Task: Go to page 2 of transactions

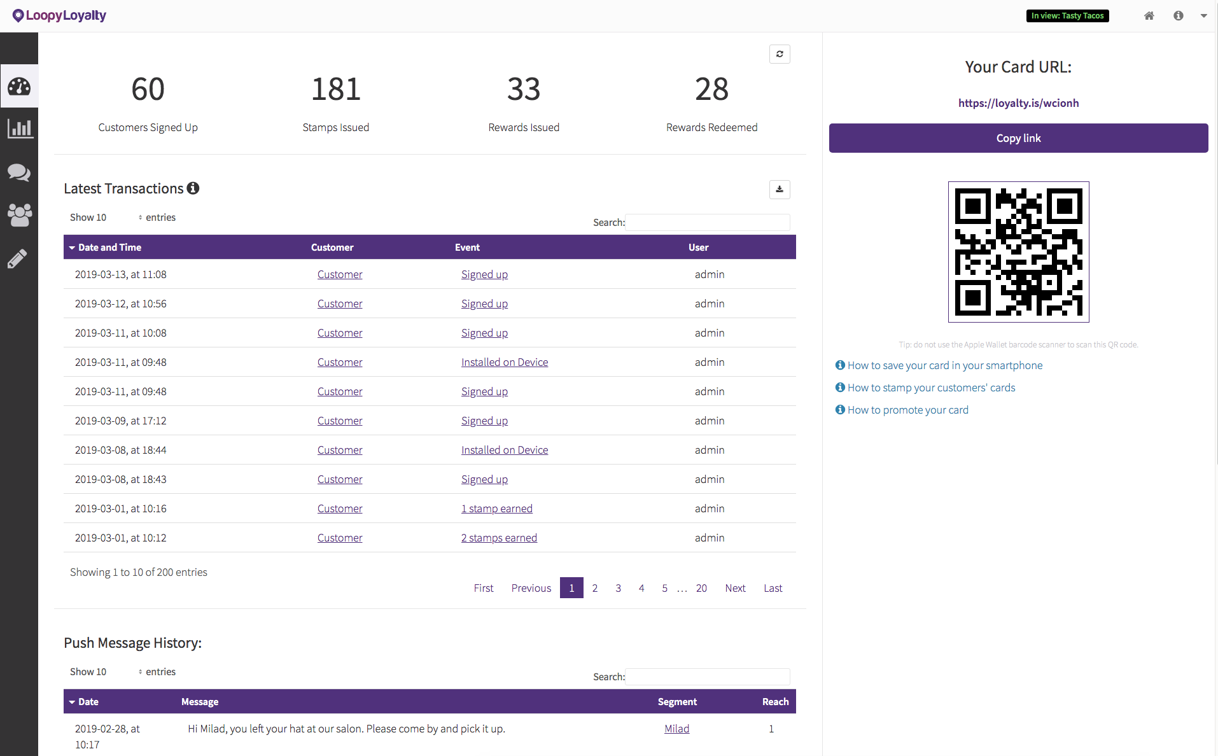Action: (x=595, y=587)
